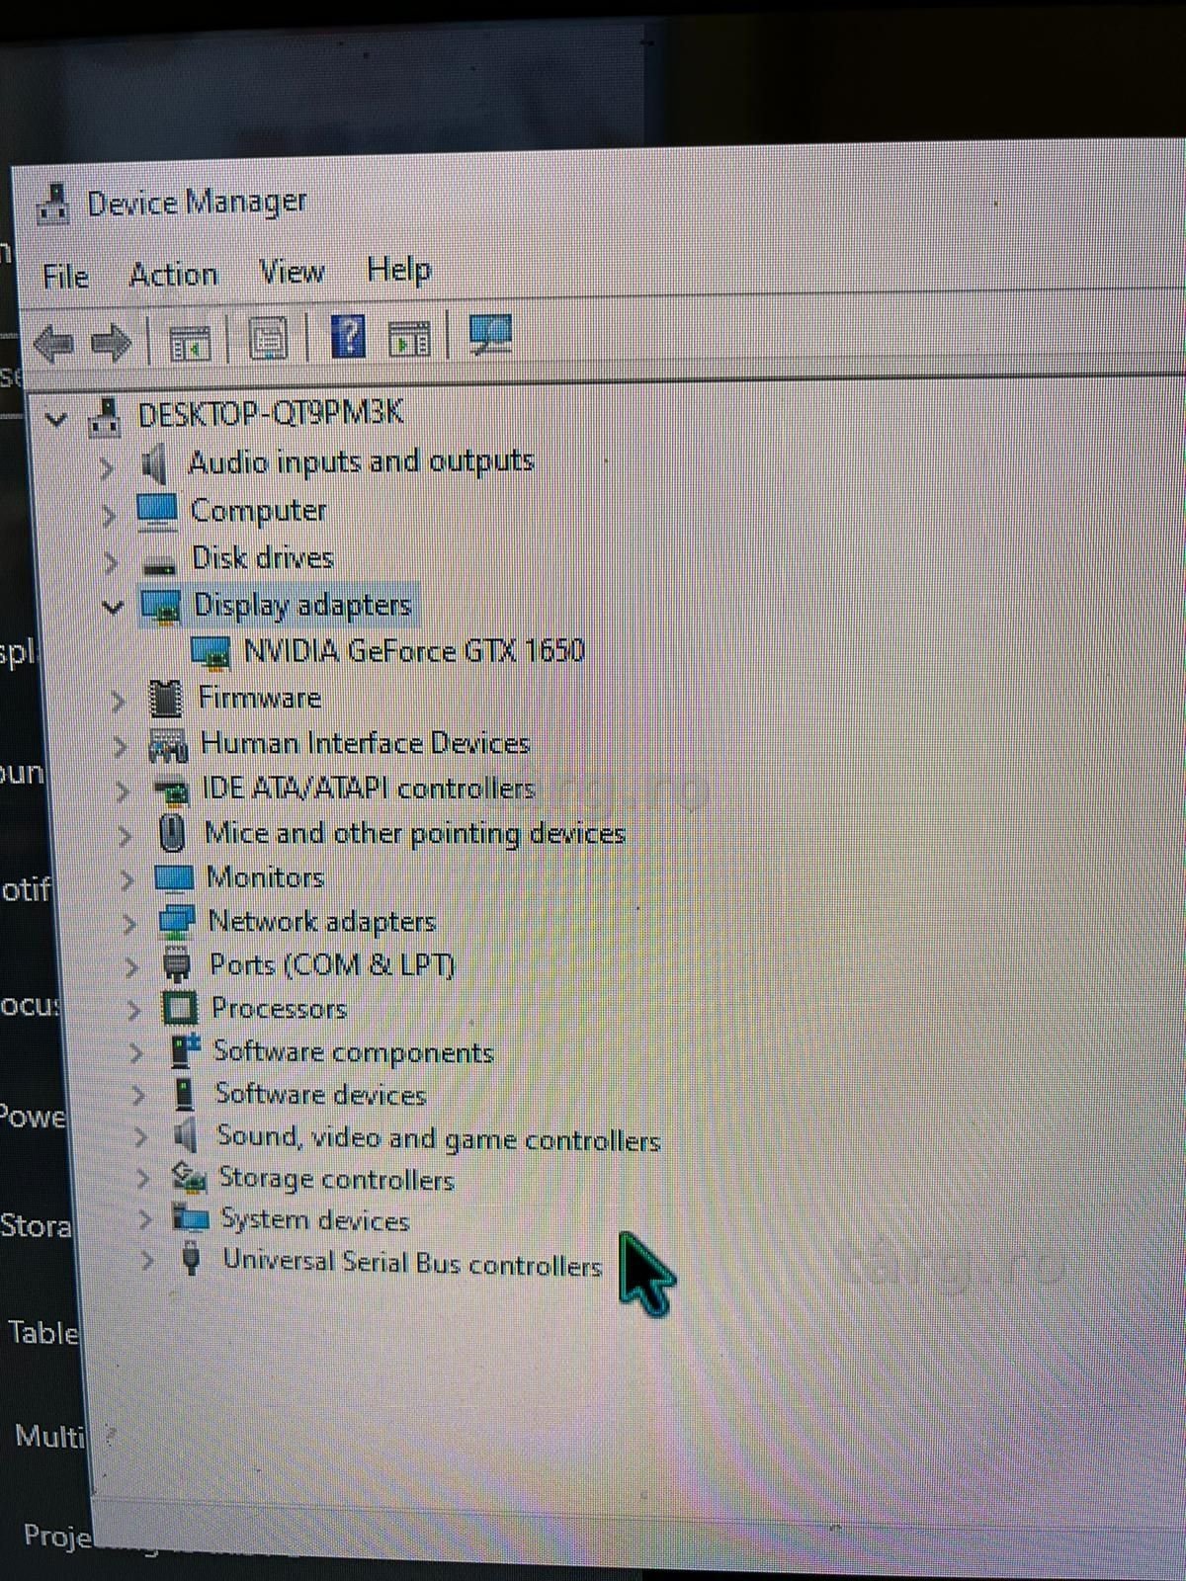The height and width of the screenshot is (1581, 1186).
Task: Click the Audio inputs and outputs speaker icon
Action: [154, 464]
